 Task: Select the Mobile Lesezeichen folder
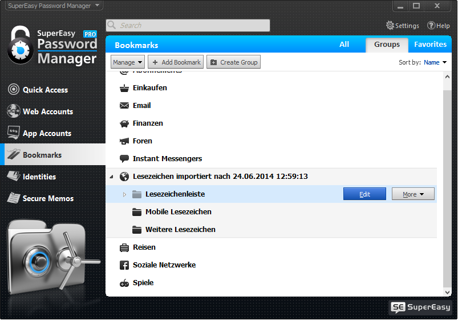[x=271, y=211]
